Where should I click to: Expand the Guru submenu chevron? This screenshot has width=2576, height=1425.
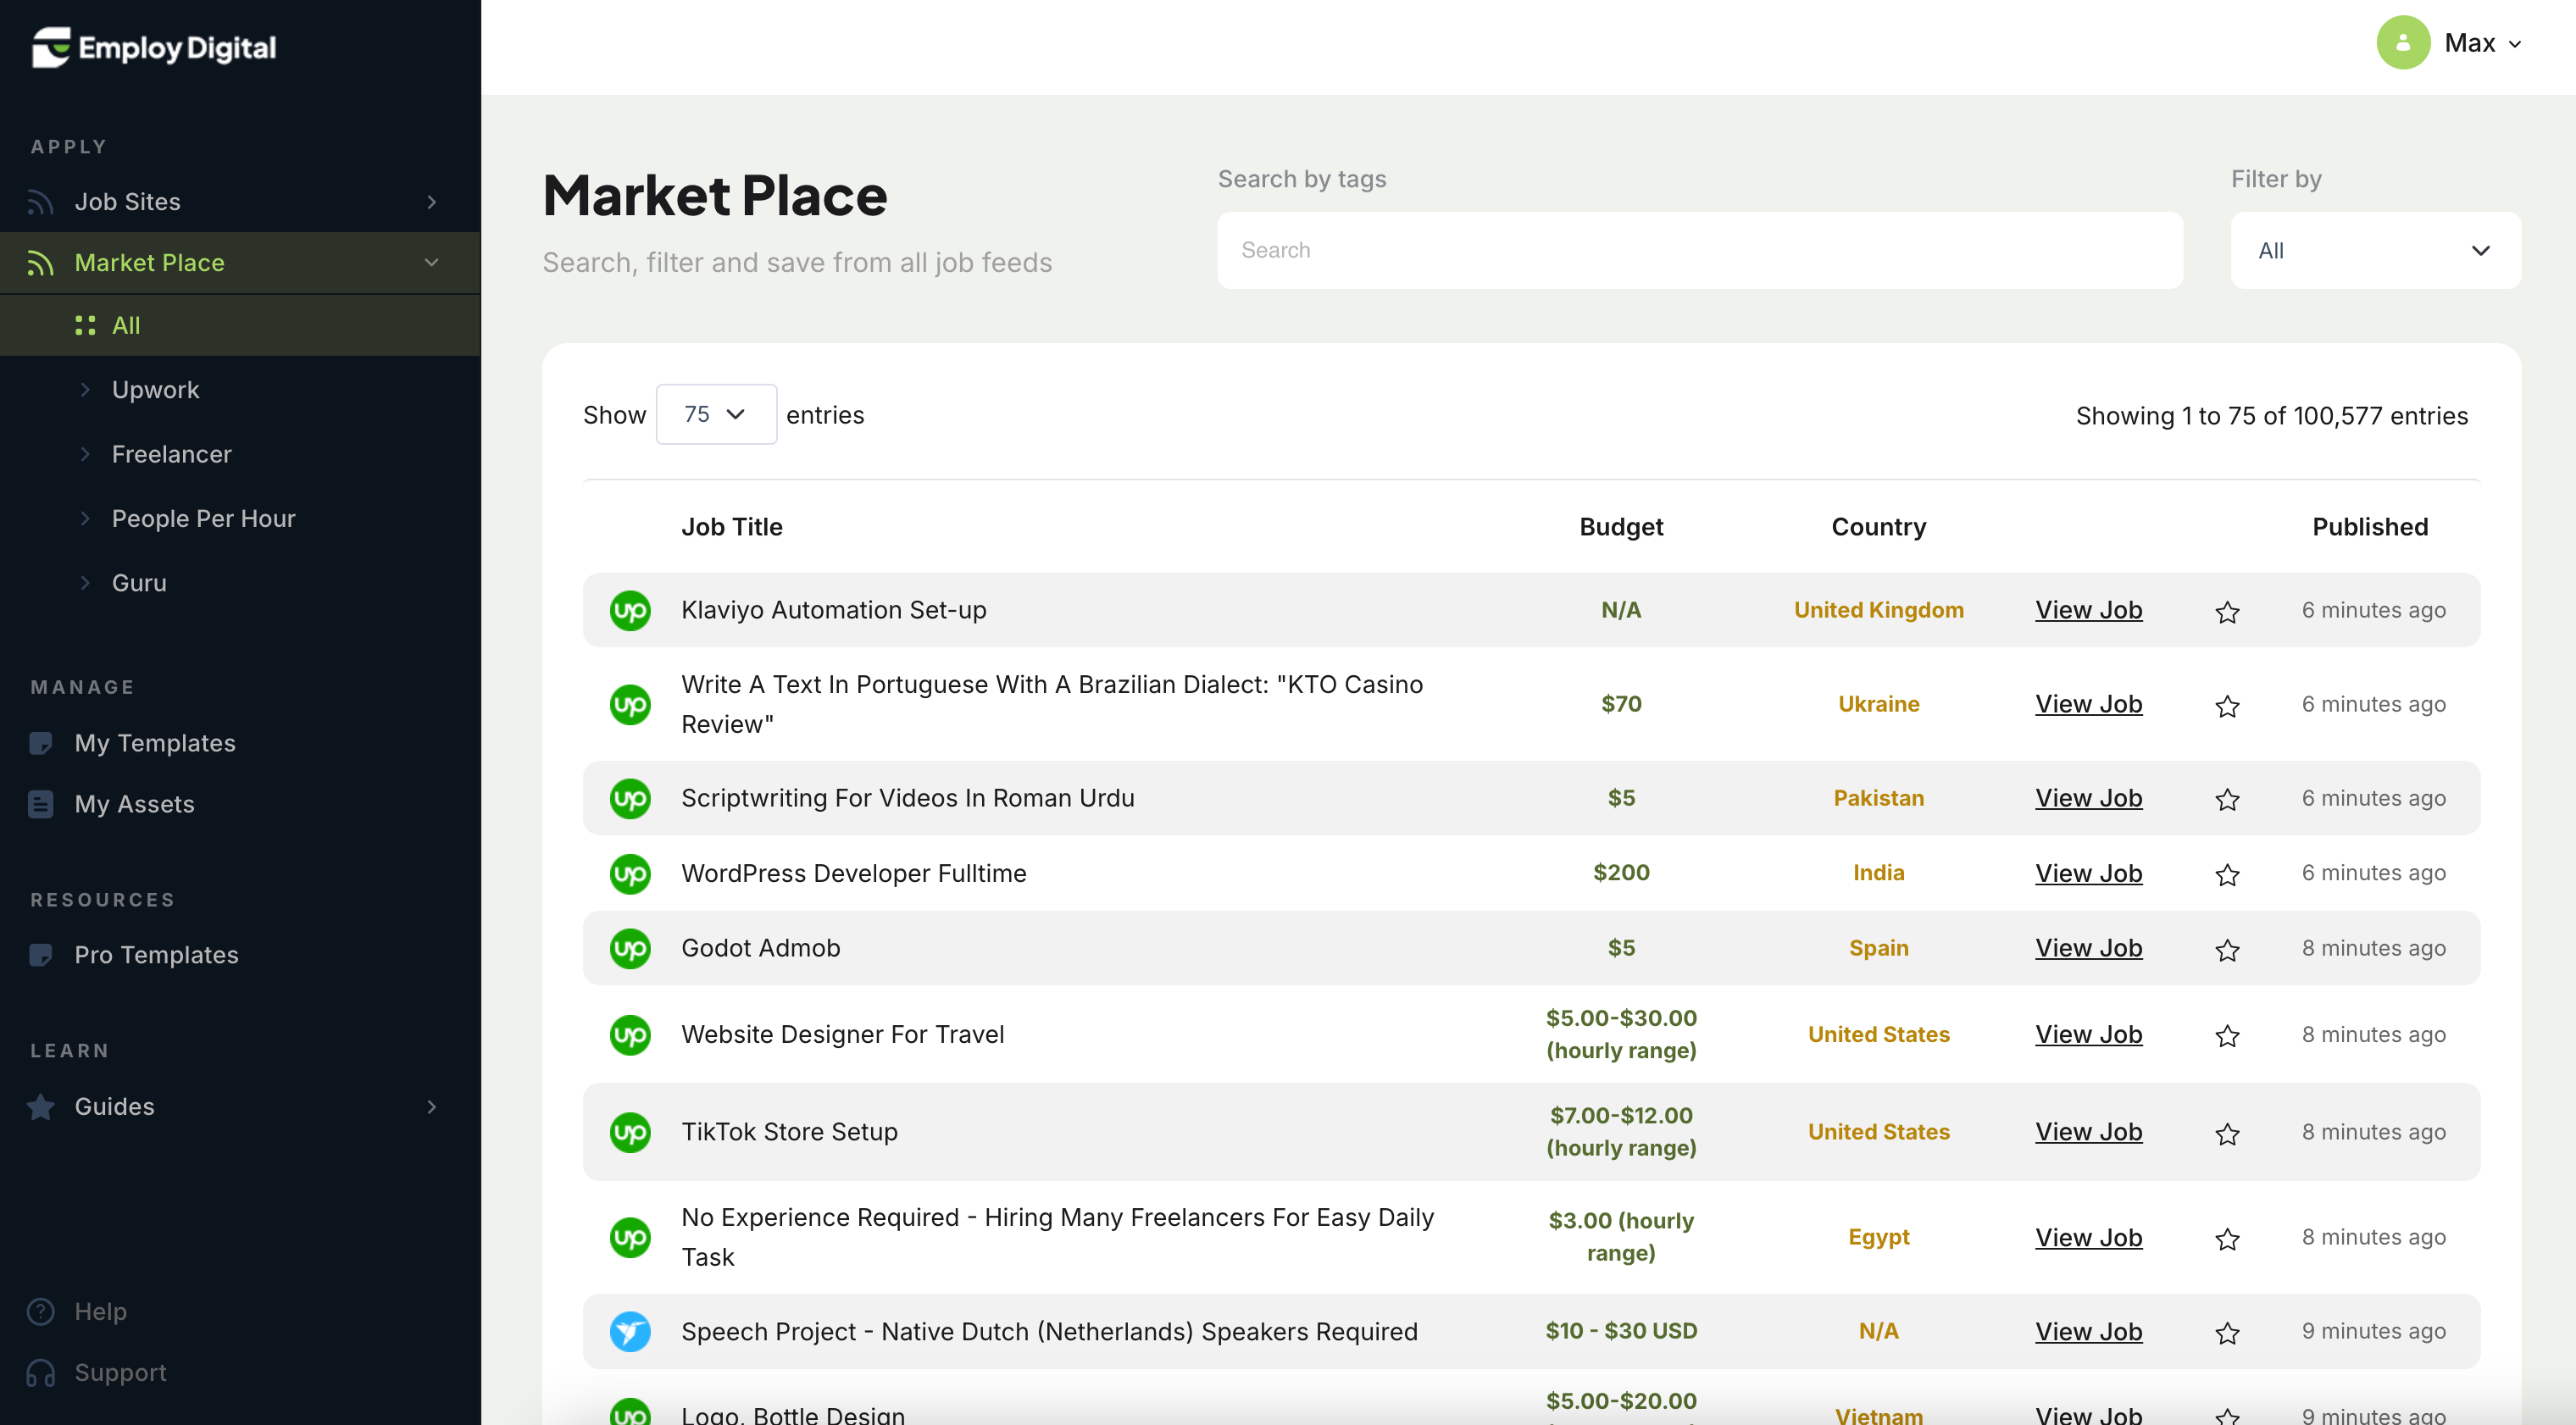point(85,582)
